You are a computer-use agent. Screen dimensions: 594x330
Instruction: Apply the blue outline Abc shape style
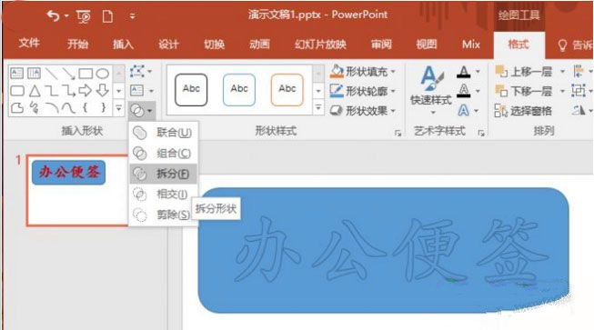pyautogui.click(x=239, y=90)
